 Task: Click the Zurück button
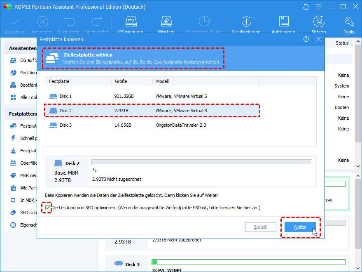(x=260, y=227)
